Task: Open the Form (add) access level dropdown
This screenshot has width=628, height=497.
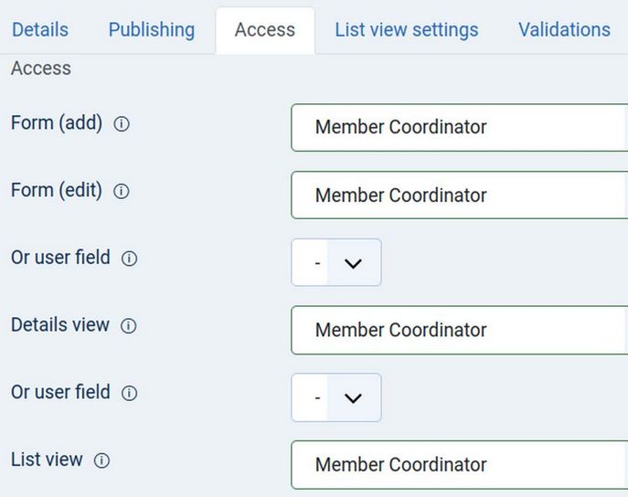Action: tap(459, 127)
